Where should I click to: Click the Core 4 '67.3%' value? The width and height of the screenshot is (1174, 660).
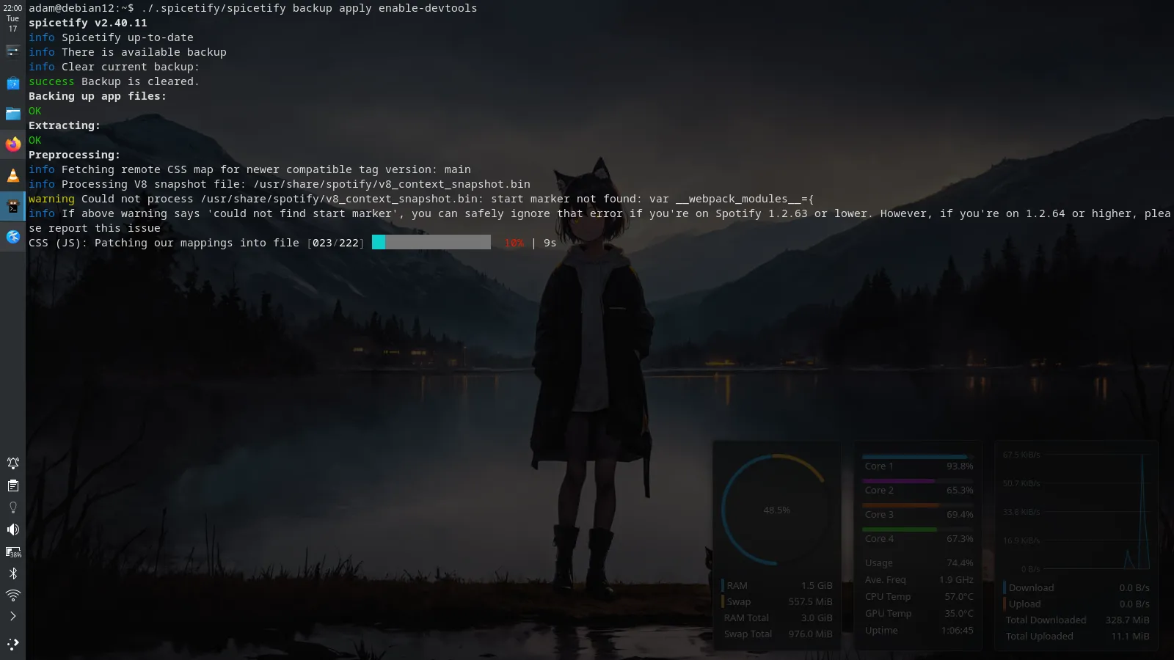coord(960,539)
